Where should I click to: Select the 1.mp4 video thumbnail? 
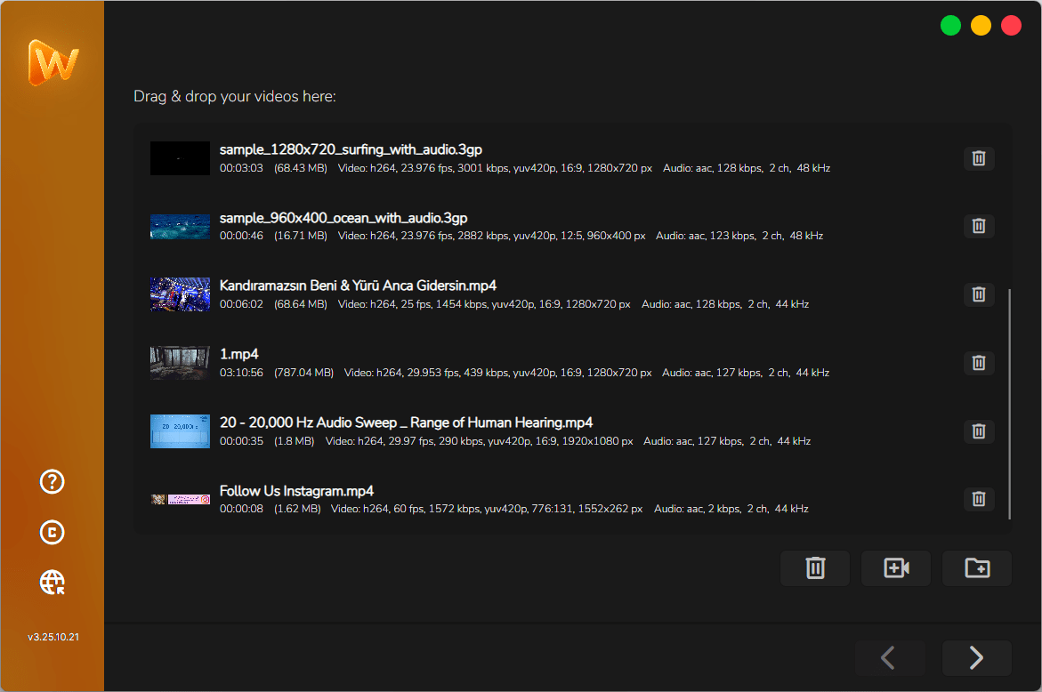point(180,363)
